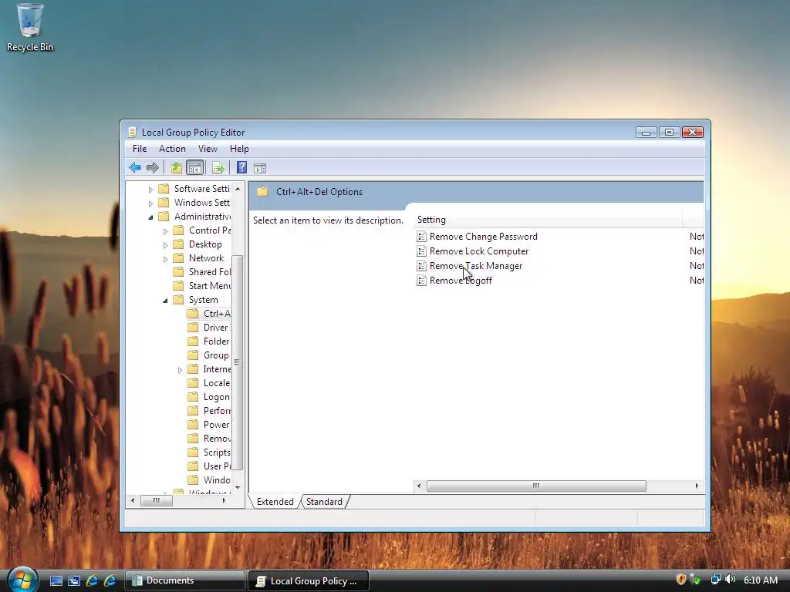Open the Help menu
This screenshot has width=790, height=592.
[x=239, y=149]
